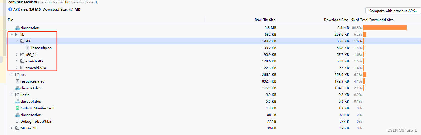The image size is (421, 135).
Task: Expand the x86_64 folder
Action: pos(17,55)
